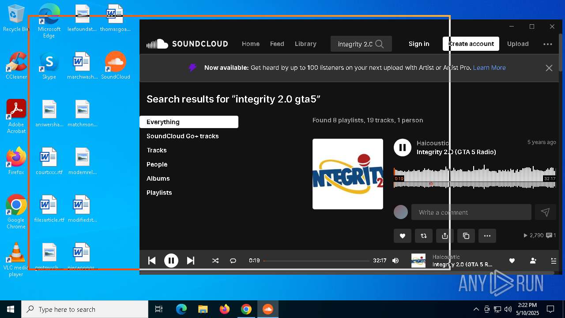This screenshot has width=565, height=318.
Task: Toggle shuffle in the player bar
Action: click(215, 261)
